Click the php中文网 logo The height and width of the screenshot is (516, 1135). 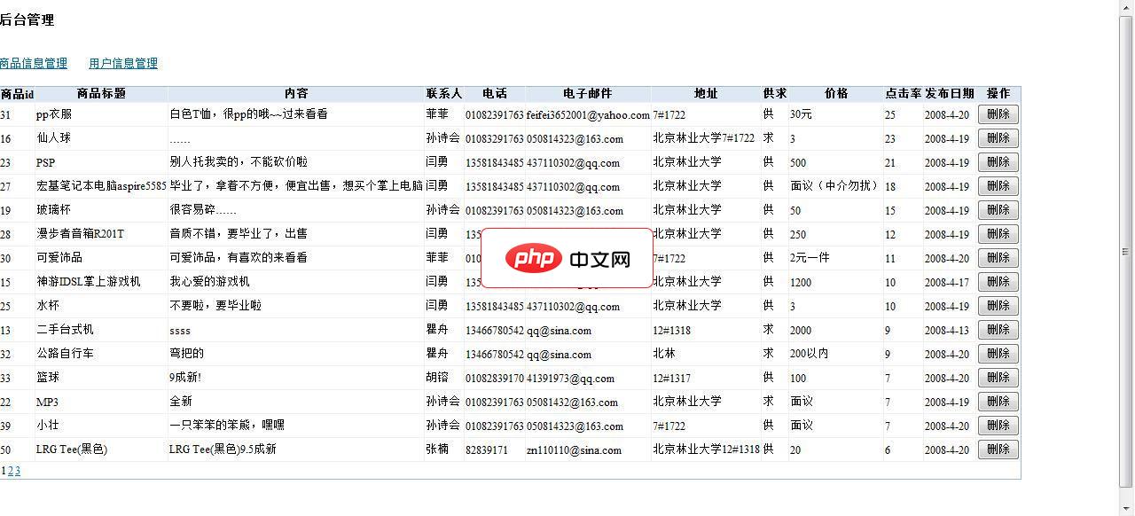pyautogui.click(x=567, y=258)
